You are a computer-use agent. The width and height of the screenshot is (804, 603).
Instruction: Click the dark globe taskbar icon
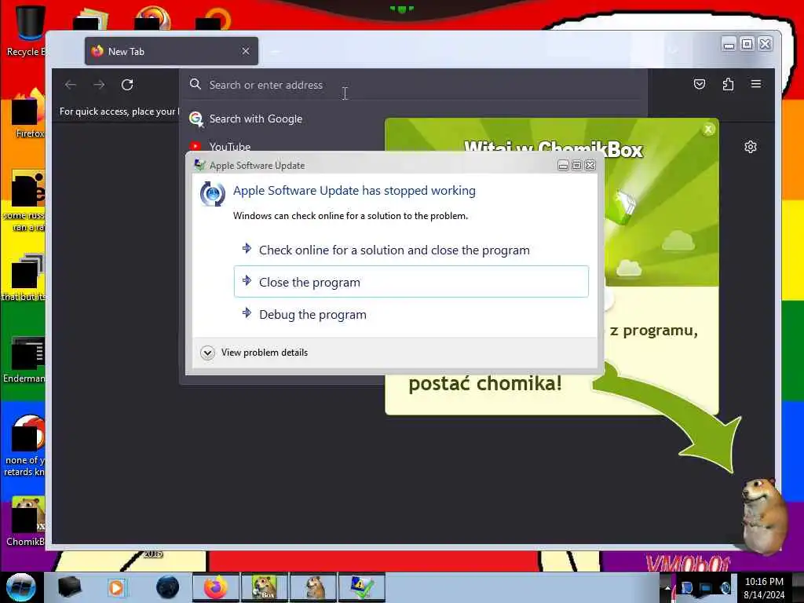(x=167, y=587)
